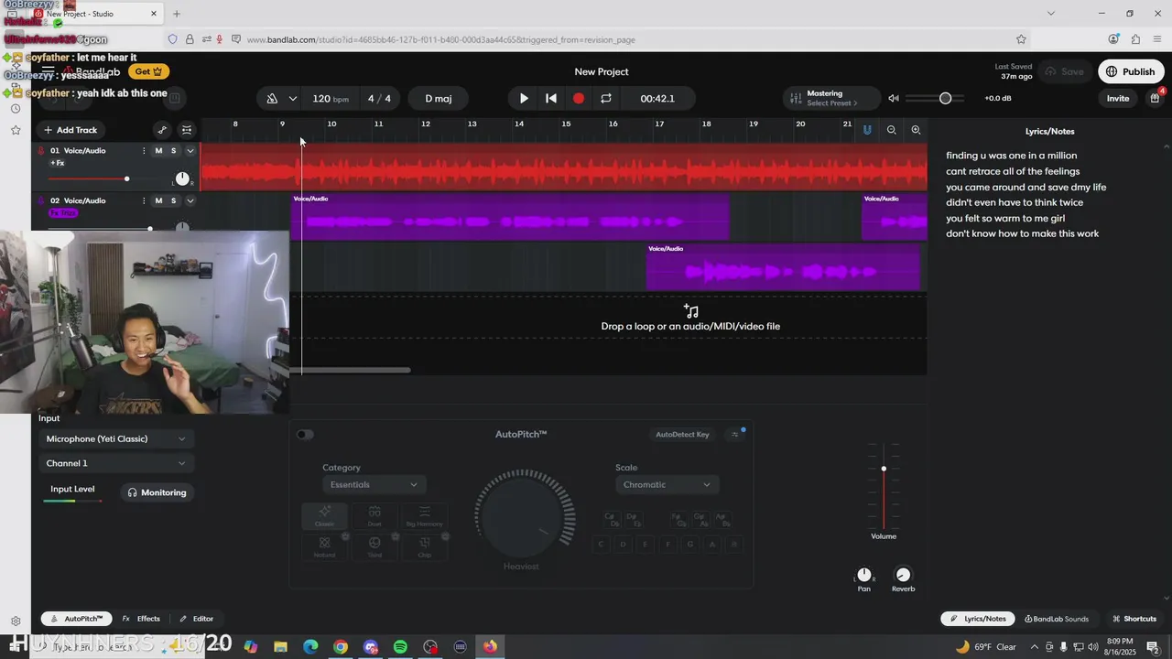Solo track 01 Voice/Audio
Viewport: 1172px width, 659px height.
pos(173,151)
